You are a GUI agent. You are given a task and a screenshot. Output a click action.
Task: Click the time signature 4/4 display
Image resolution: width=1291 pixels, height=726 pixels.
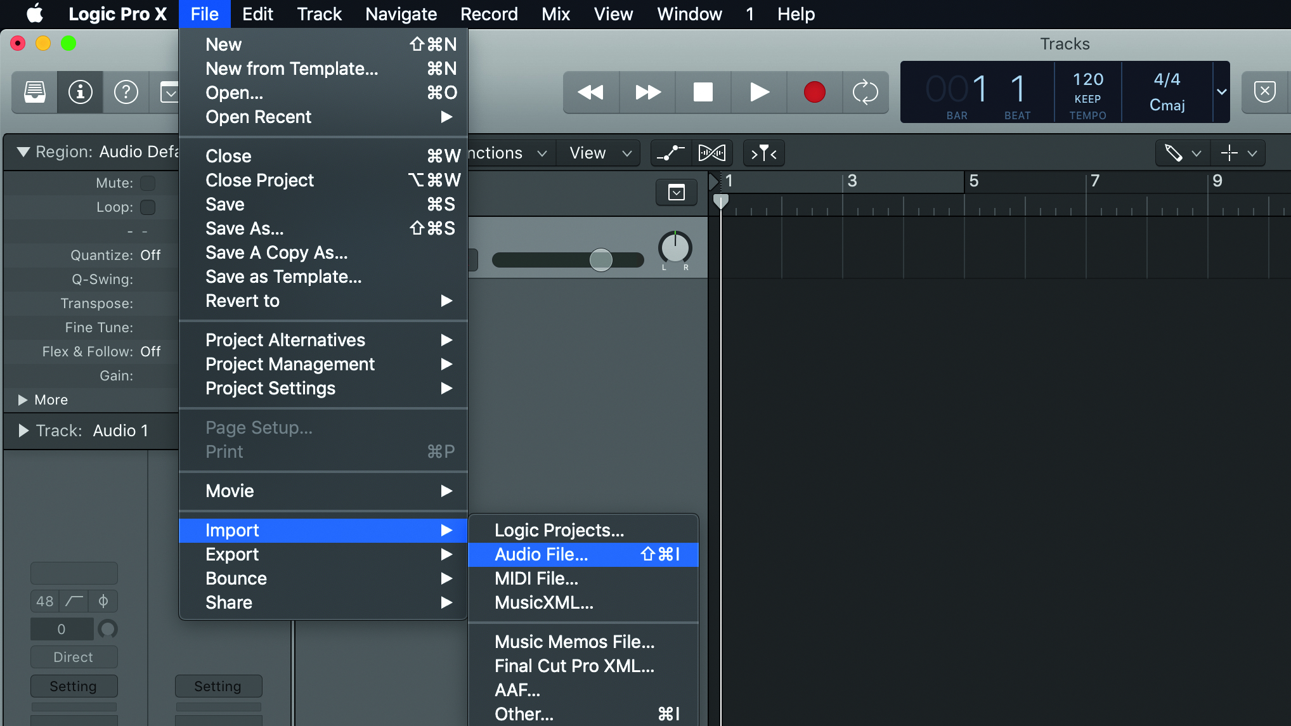pos(1167,80)
